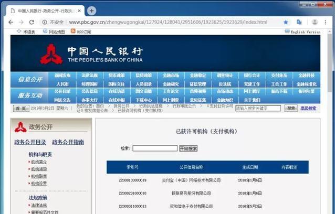
Task: Open the 办事大厅 menu item
Action: (x=89, y=100)
